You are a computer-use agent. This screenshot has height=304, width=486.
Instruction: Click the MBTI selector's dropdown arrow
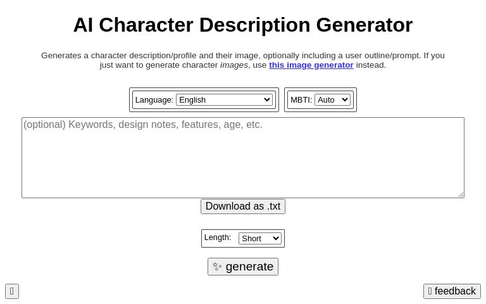point(344,99)
